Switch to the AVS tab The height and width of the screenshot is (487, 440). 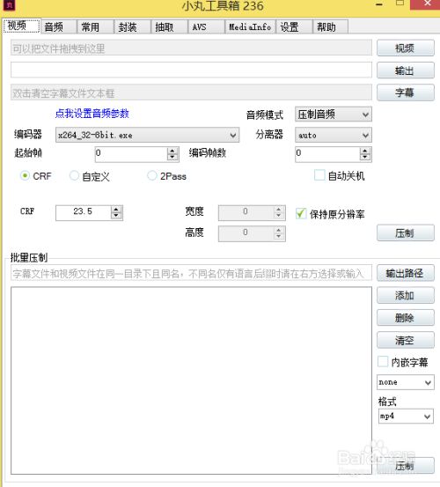pos(206,27)
